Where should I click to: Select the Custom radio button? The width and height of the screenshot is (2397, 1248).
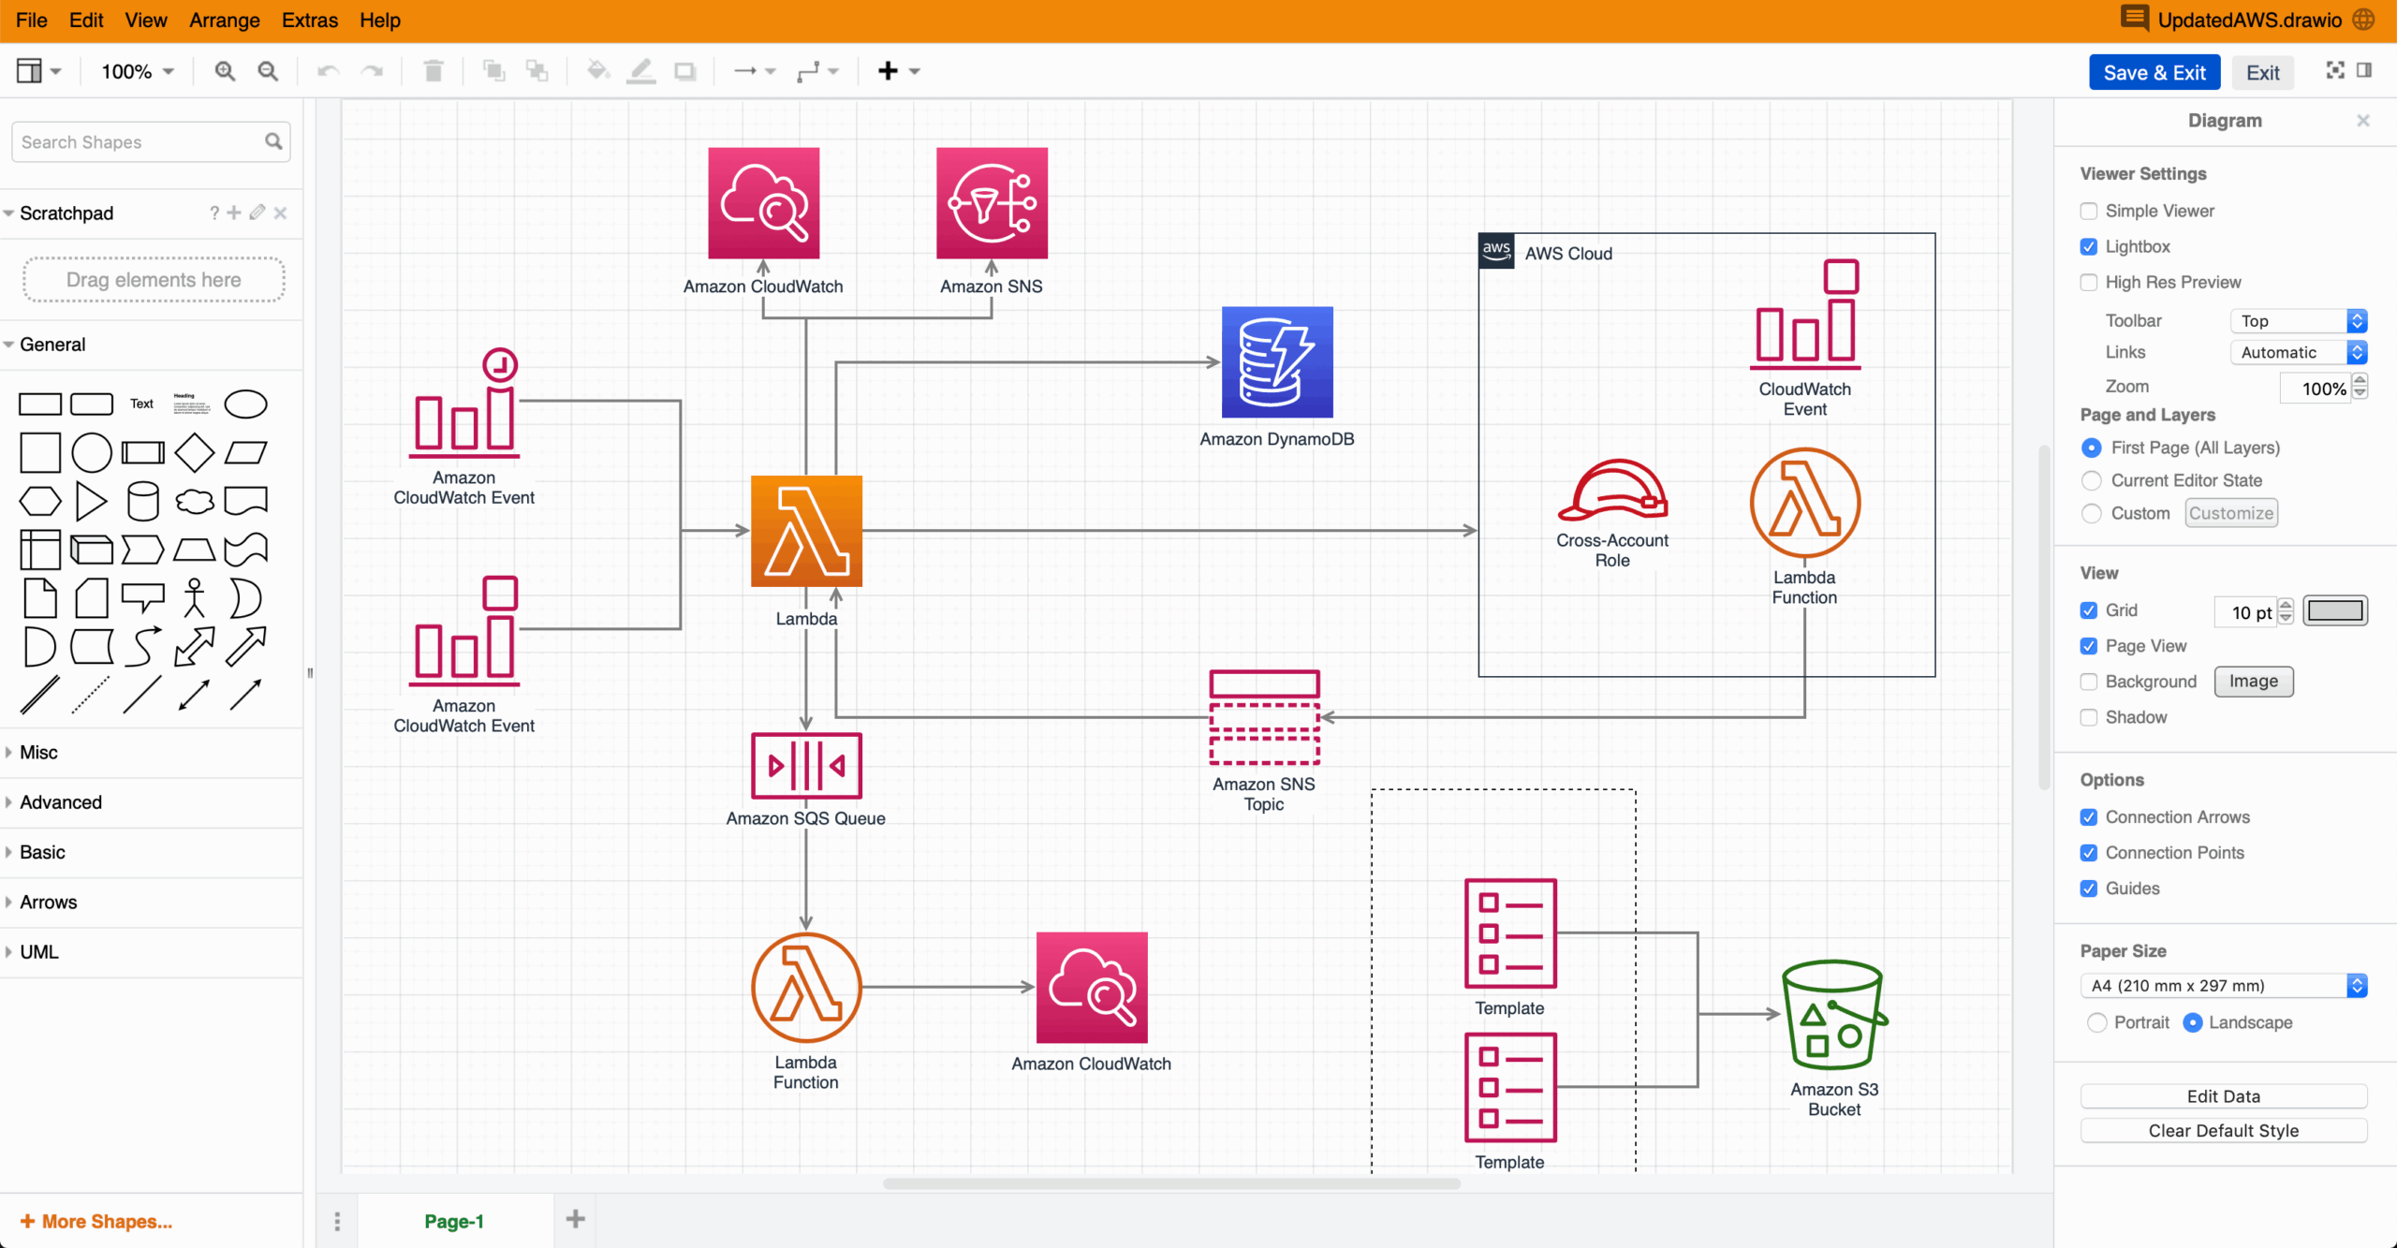tap(2092, 513)
